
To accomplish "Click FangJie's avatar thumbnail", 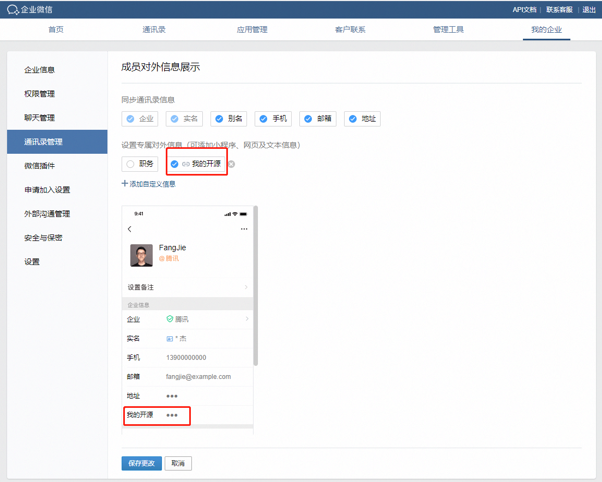I will (x=141, y=255).
